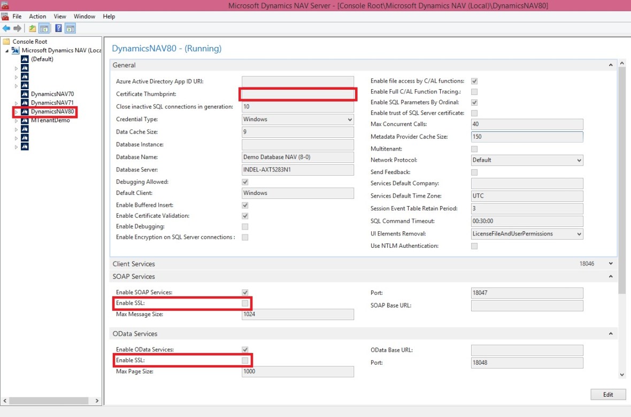This screenshot has width=631, height=417.
Task: Click the Up One Level folder icon
Action: [x=33, y=28]
